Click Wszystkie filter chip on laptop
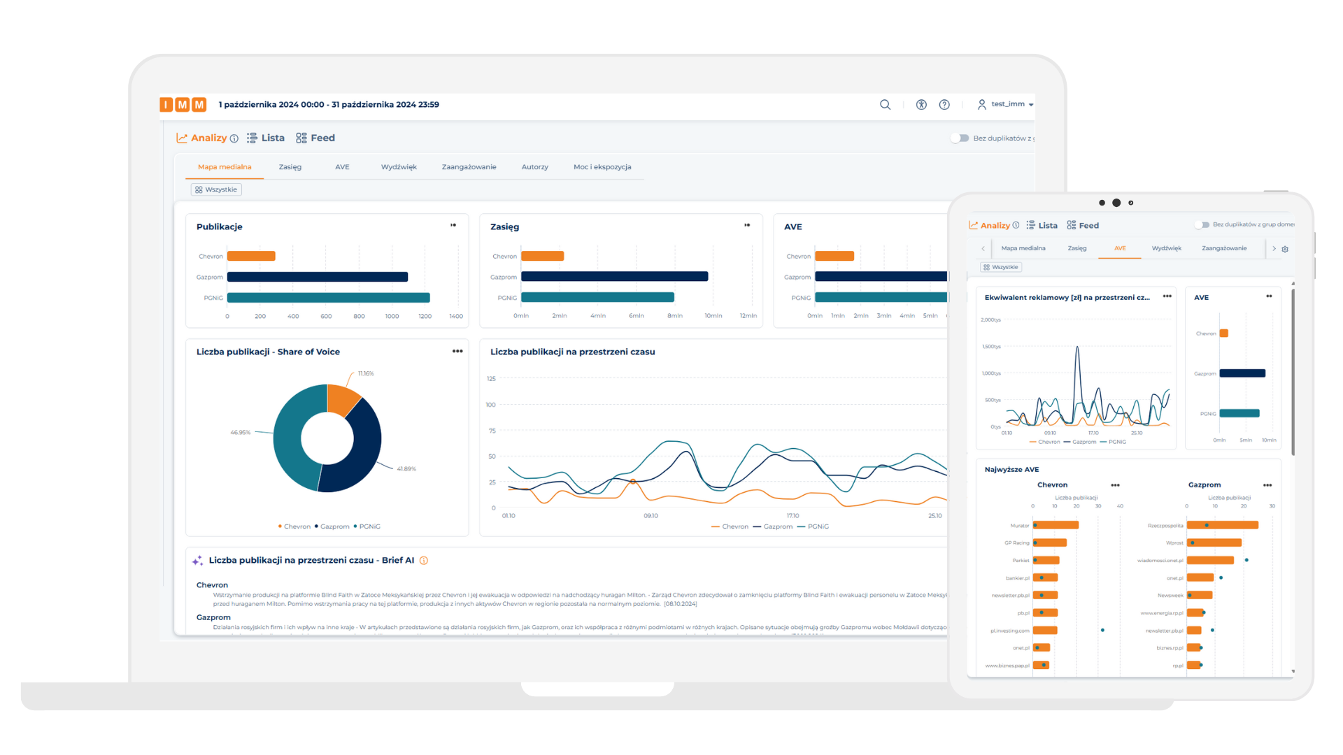The image size is (1343, 755). (x=216, y=189)
